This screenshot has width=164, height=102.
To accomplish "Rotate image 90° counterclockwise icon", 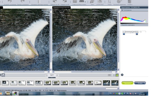I will click(55, 1).
